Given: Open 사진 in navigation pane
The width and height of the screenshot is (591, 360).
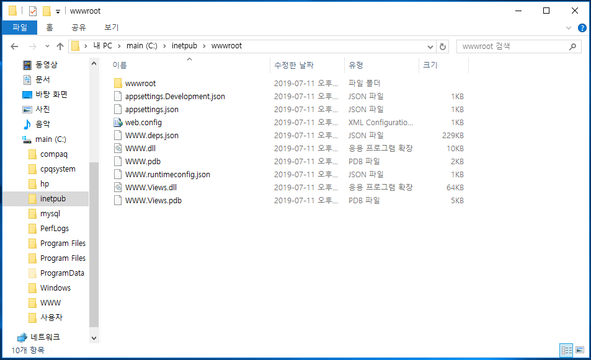Looking at the screenshot, I should (43, 109).
